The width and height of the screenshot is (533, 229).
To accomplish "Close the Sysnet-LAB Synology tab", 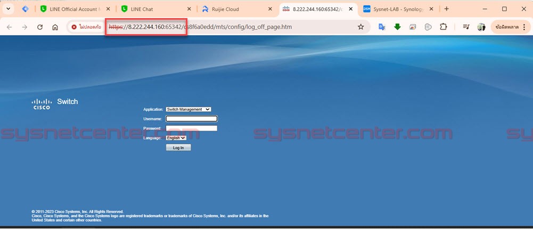I will click(x=432, y=9).
